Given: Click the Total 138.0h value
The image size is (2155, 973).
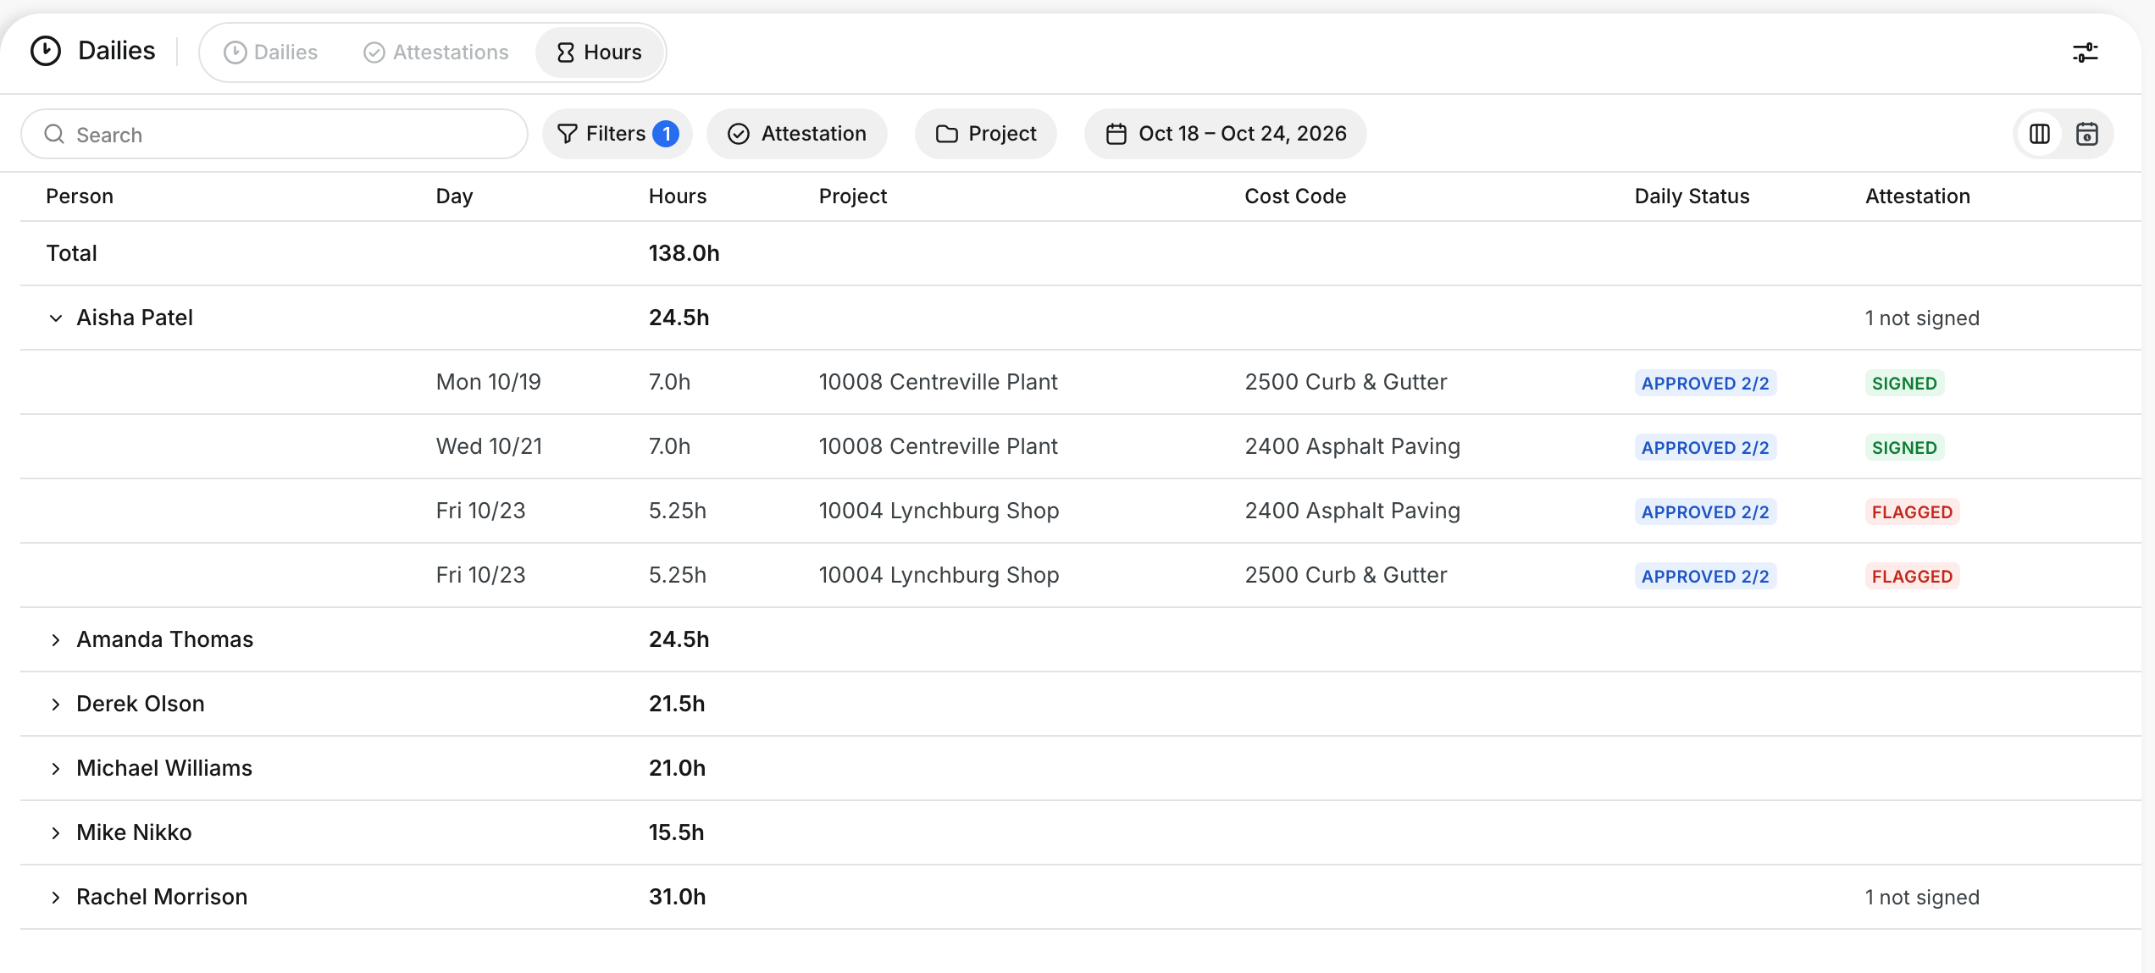Looking at the screenshot, I should click(684, 253).
